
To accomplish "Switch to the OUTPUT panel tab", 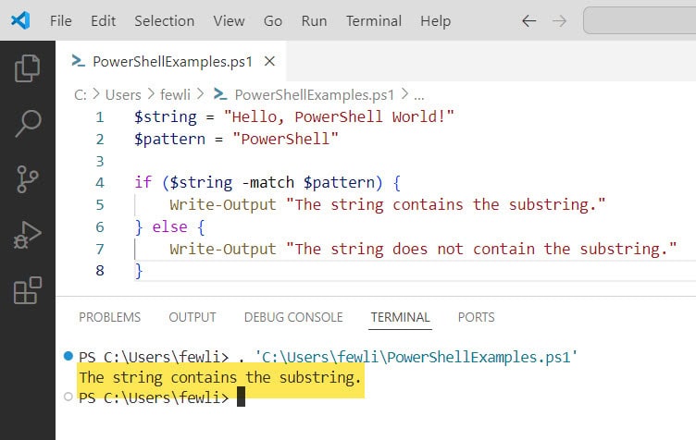I will [x=193, y=317].
